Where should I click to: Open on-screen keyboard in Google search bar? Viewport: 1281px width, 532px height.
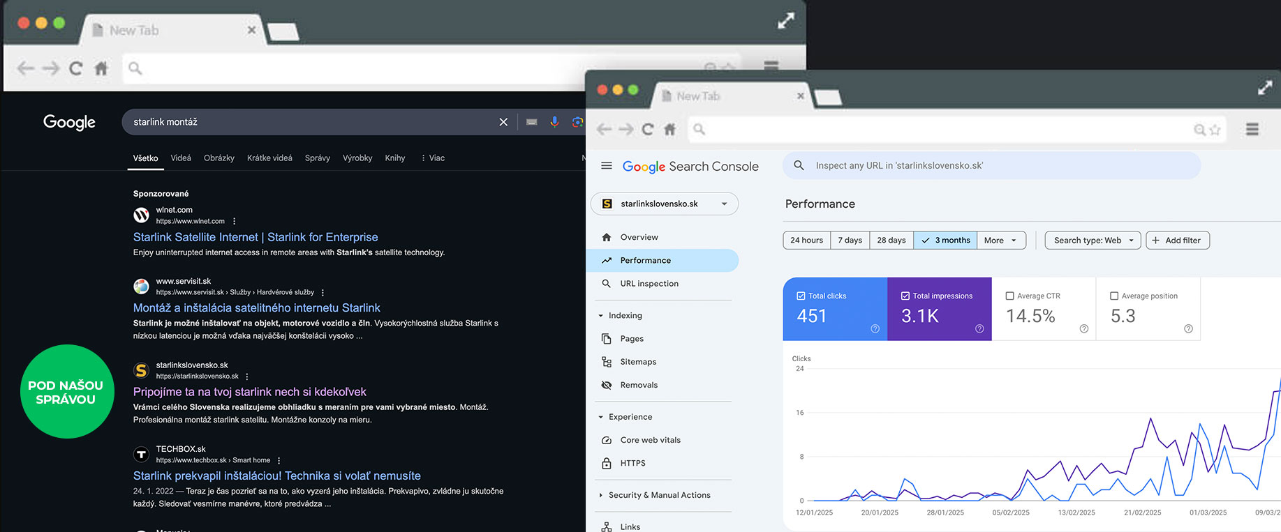[x=532, y=122]
